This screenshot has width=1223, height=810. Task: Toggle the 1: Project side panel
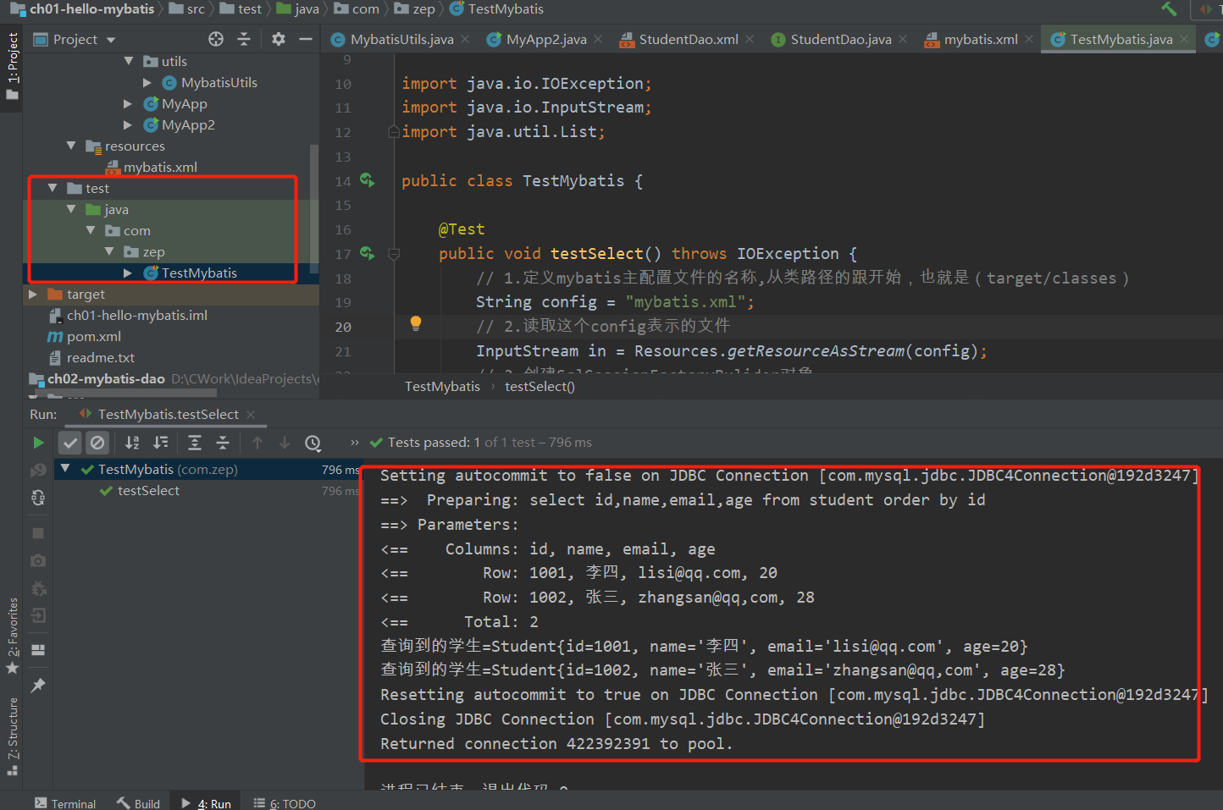(12, 66)
